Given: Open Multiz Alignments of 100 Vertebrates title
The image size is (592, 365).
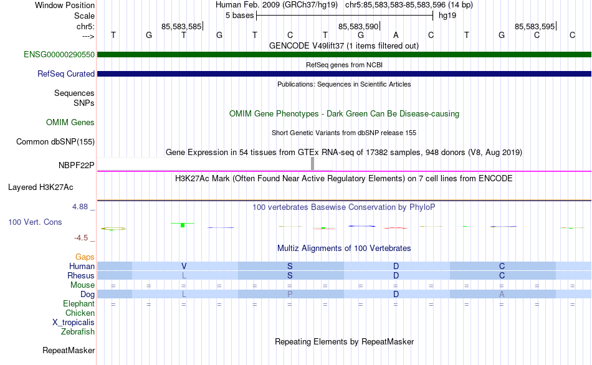Looking at the screenshot, I should (x=344, y=248).
